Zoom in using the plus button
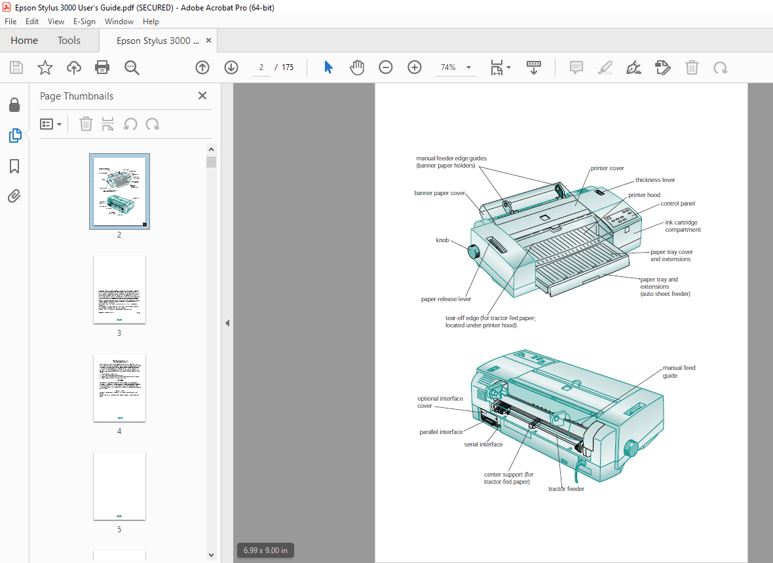This screenshot has height=563, width=773. [x=414, y=67]
